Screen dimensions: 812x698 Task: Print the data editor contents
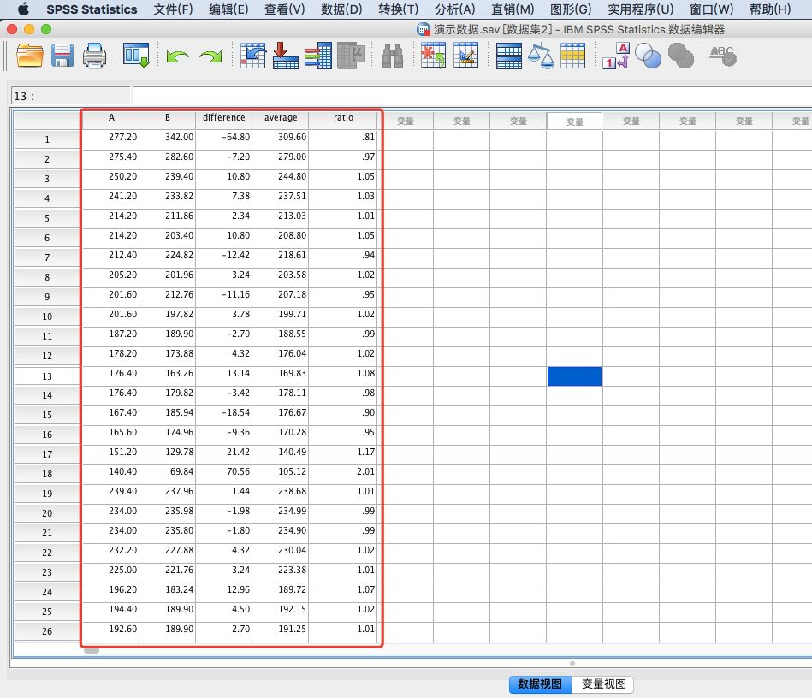click(x=94, y=56)
